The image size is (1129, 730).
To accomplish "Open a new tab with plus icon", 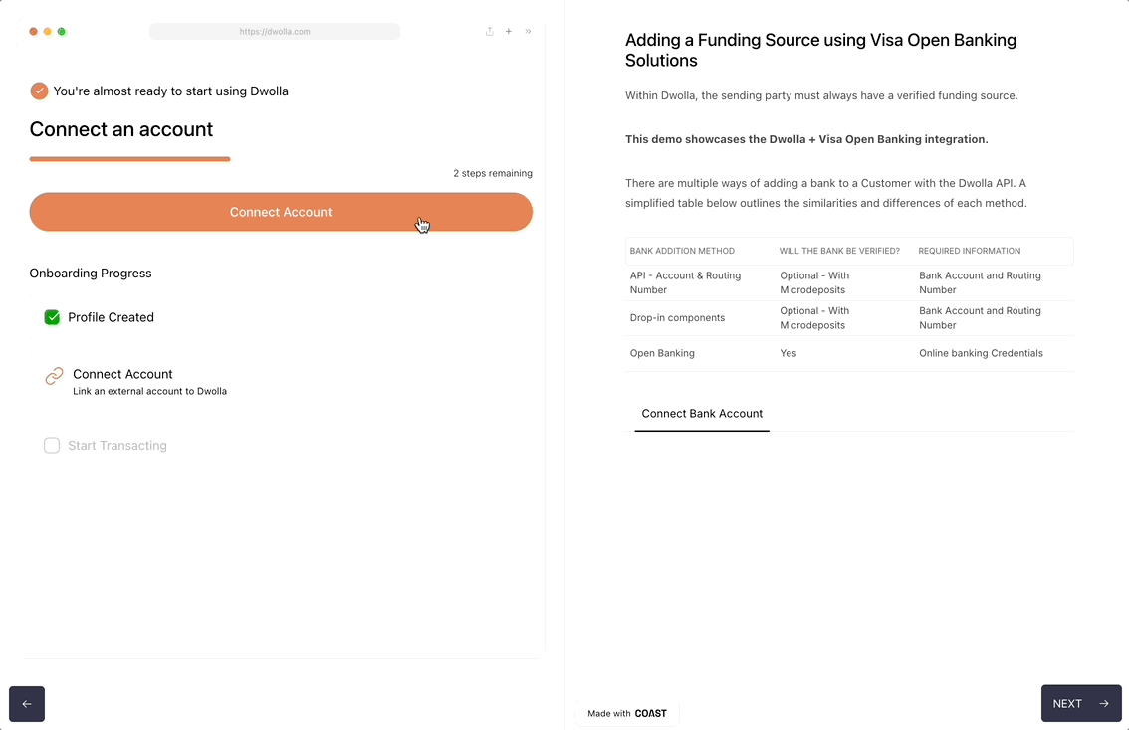I will (x=509, y=31).
